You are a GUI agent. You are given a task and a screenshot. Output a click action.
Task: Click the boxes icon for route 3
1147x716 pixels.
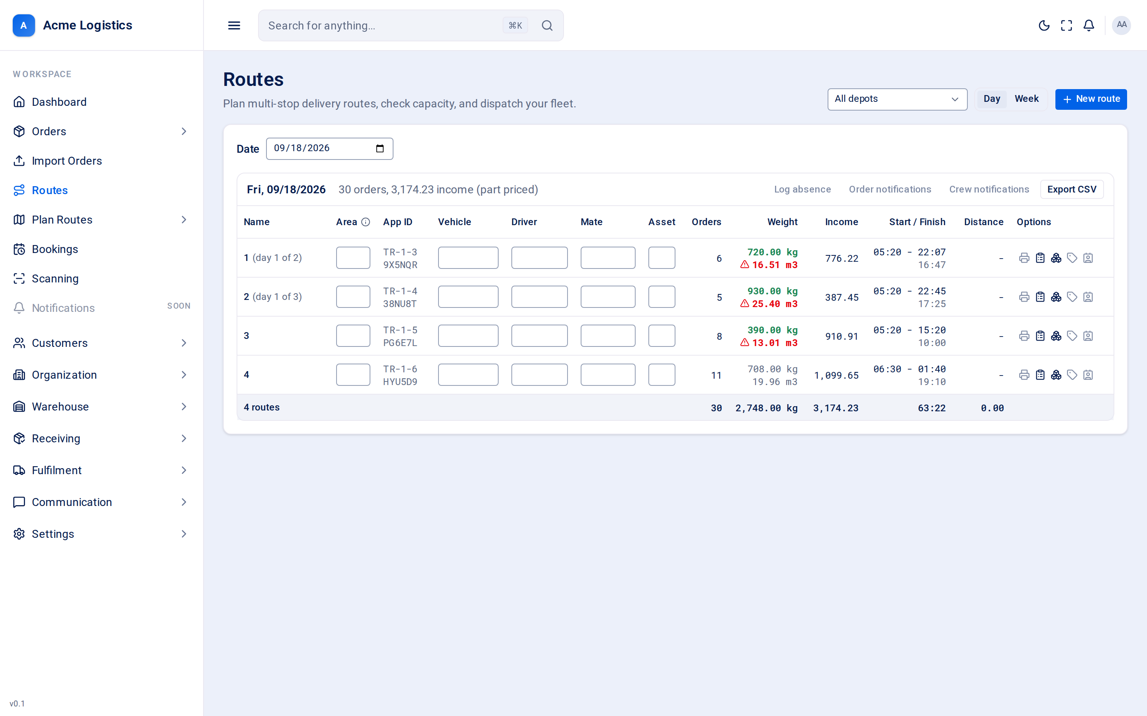coord(1056,336)
